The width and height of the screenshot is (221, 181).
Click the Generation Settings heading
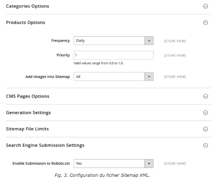pyautogui.click(x=28, y=112)
